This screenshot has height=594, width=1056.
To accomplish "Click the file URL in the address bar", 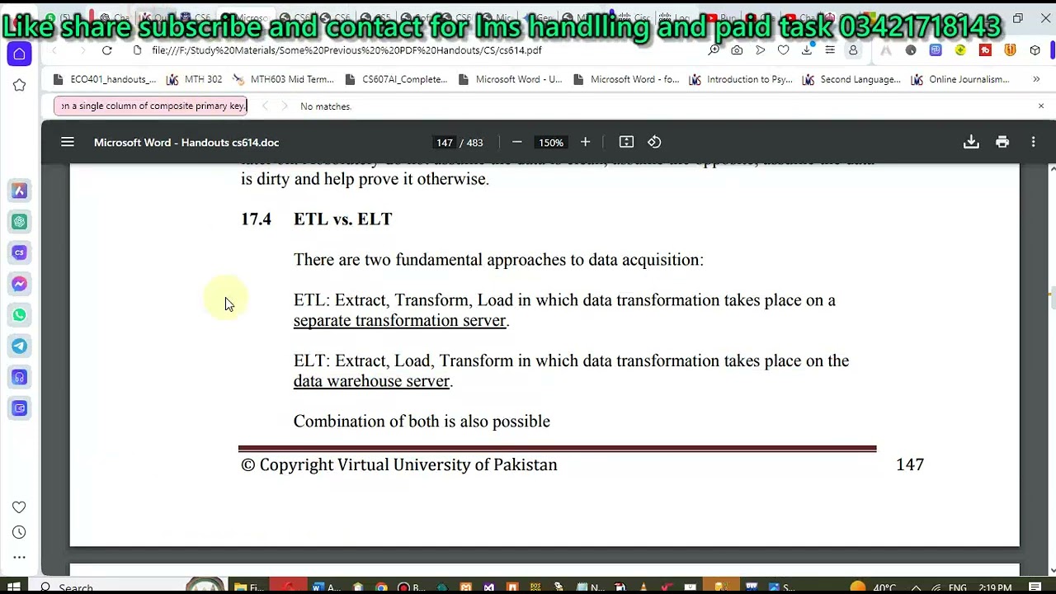I will [346, 50].
